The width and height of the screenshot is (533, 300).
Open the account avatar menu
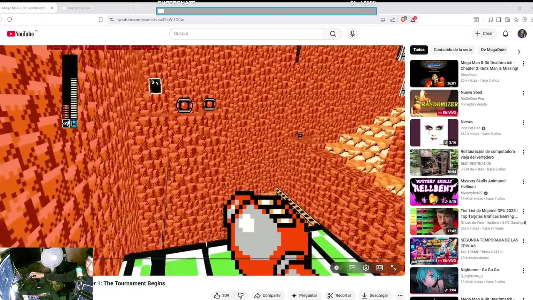coord(522,34)
